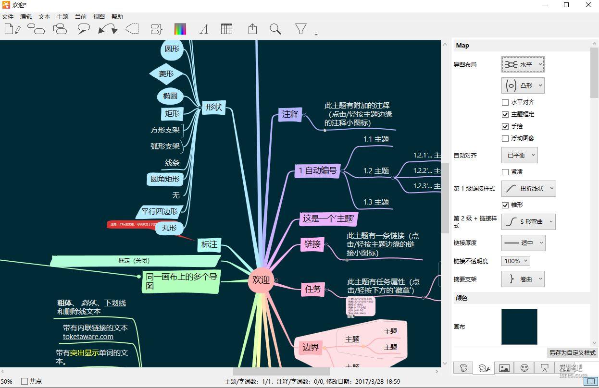Click the italic A font icon
The image size is (599, 388).
coord(204,29)
